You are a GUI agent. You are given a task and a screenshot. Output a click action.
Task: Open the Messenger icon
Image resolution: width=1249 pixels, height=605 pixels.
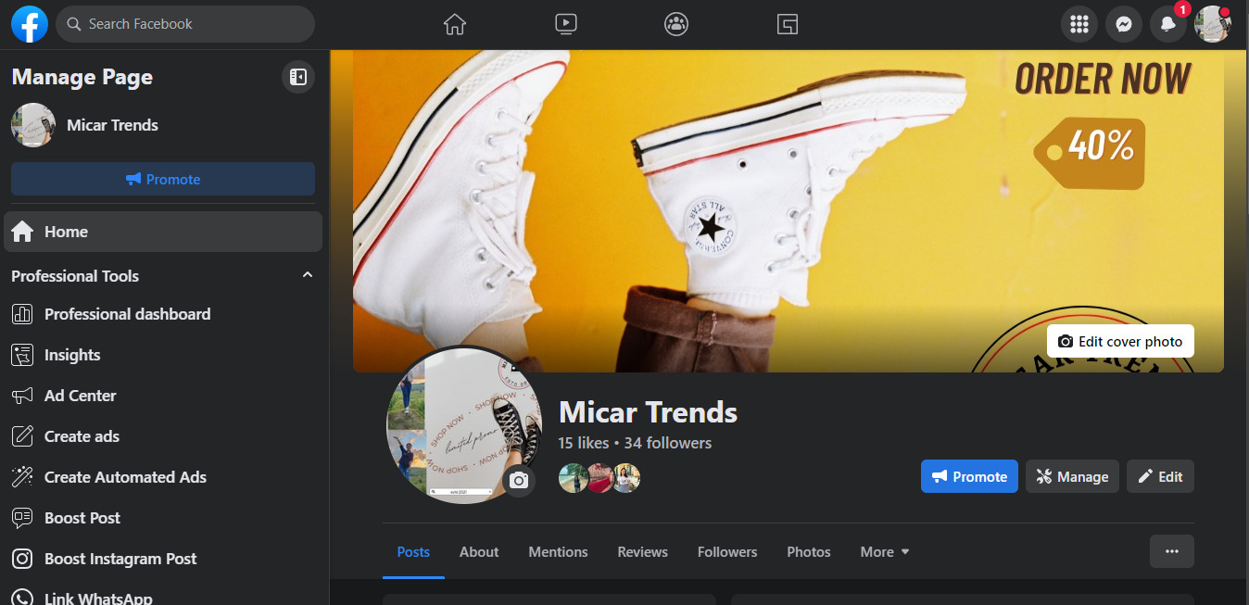pyautogui.click(x=1124, y=25)
